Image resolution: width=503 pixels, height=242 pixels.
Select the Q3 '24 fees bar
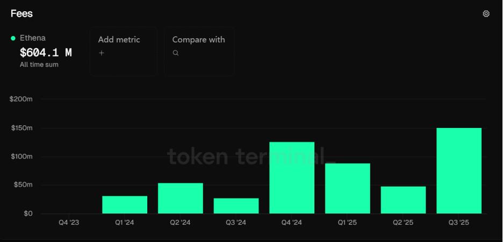236,206
